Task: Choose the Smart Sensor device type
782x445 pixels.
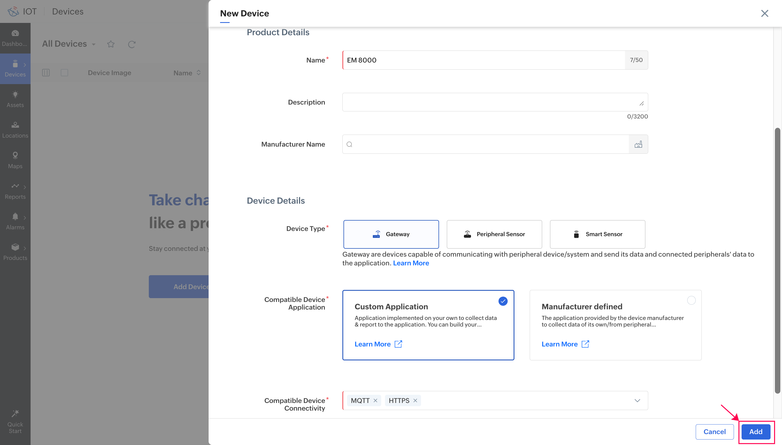Action: [597, 234]
